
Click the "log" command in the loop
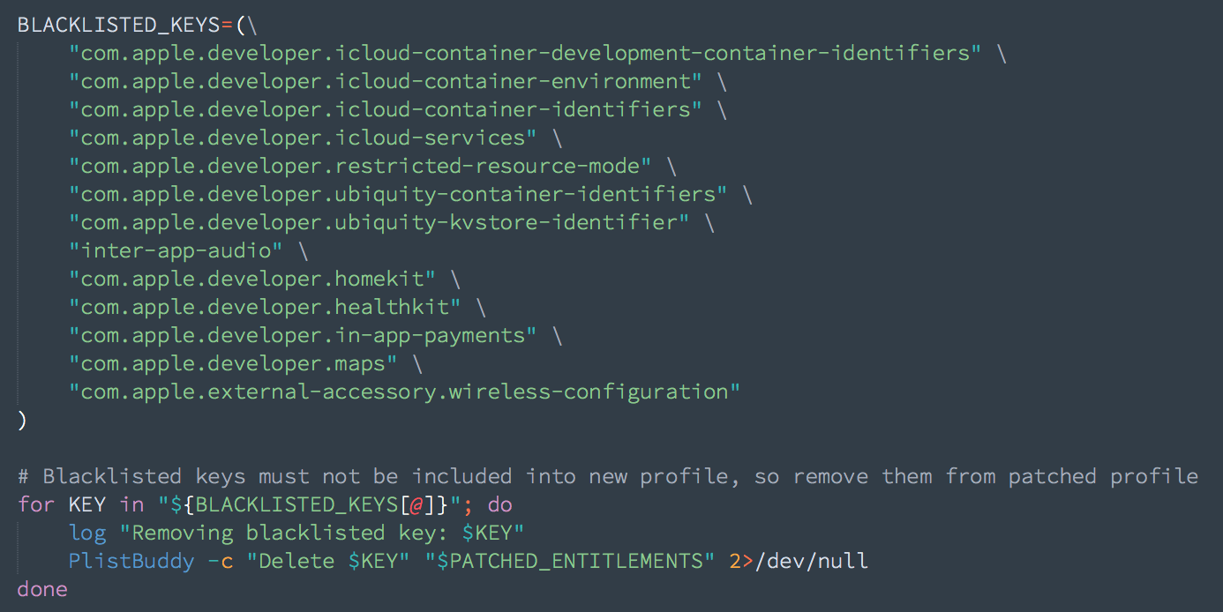coord(87,533)
